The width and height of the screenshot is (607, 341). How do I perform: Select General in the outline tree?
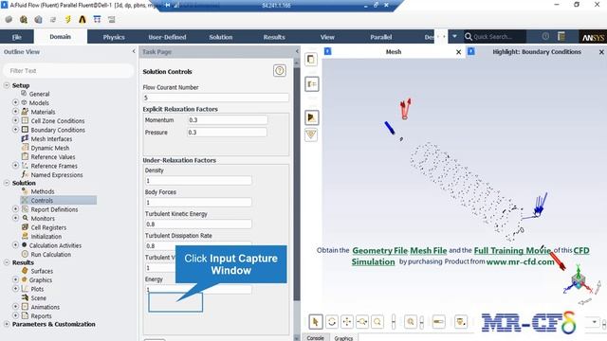tap(39, 94)
